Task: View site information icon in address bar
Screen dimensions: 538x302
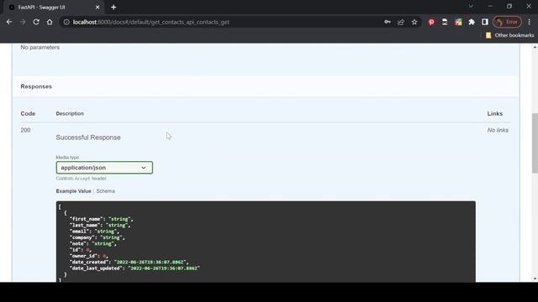Action: (66, 22)
